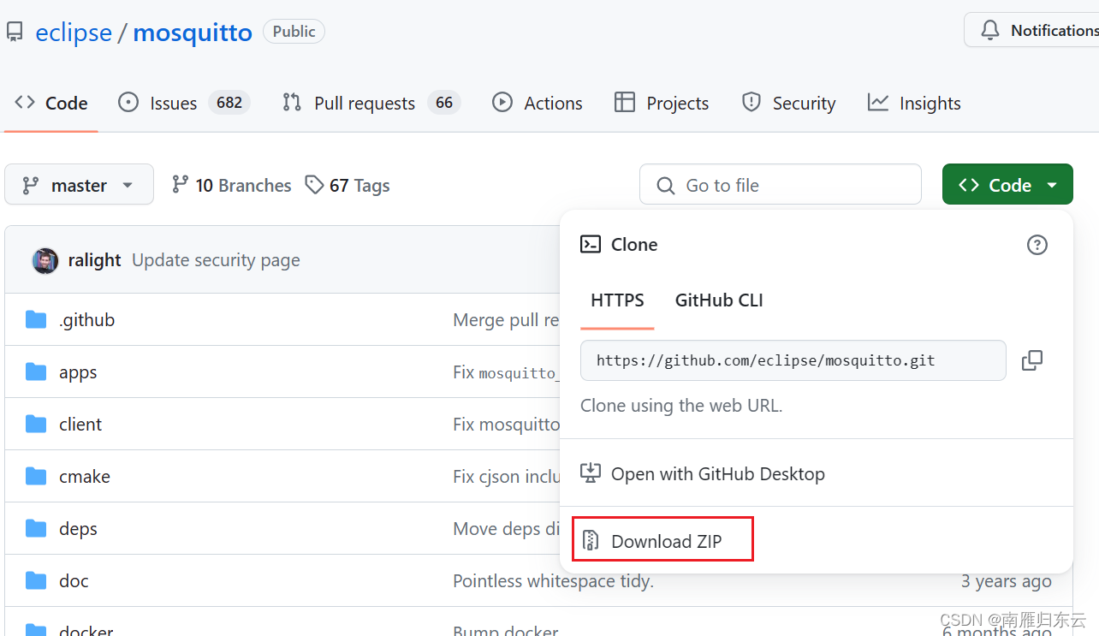Click the folder icon beside doc
This screenshot has width=1099, height=636.
coord(36,580)
